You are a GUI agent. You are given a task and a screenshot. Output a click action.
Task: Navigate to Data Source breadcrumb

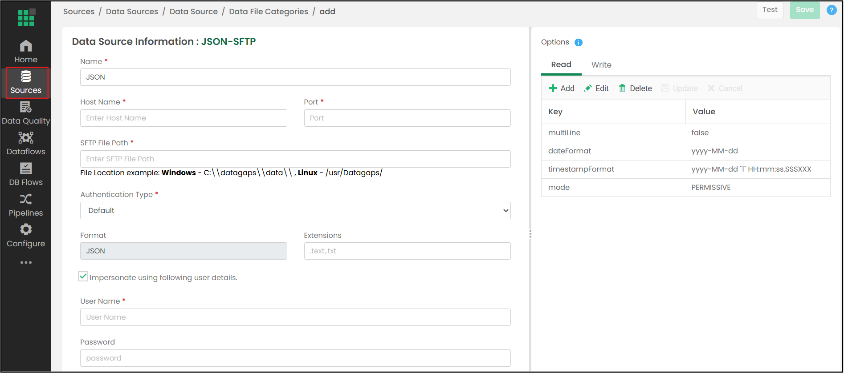point(194,12)
